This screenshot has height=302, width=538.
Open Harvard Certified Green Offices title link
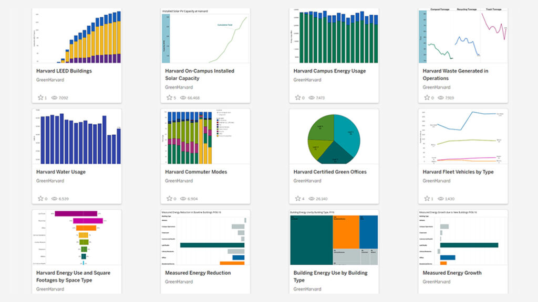(x=330, y=172)
